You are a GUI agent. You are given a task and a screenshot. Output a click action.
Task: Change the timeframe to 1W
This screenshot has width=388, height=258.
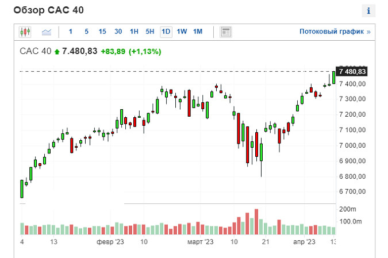pos(182,32)
